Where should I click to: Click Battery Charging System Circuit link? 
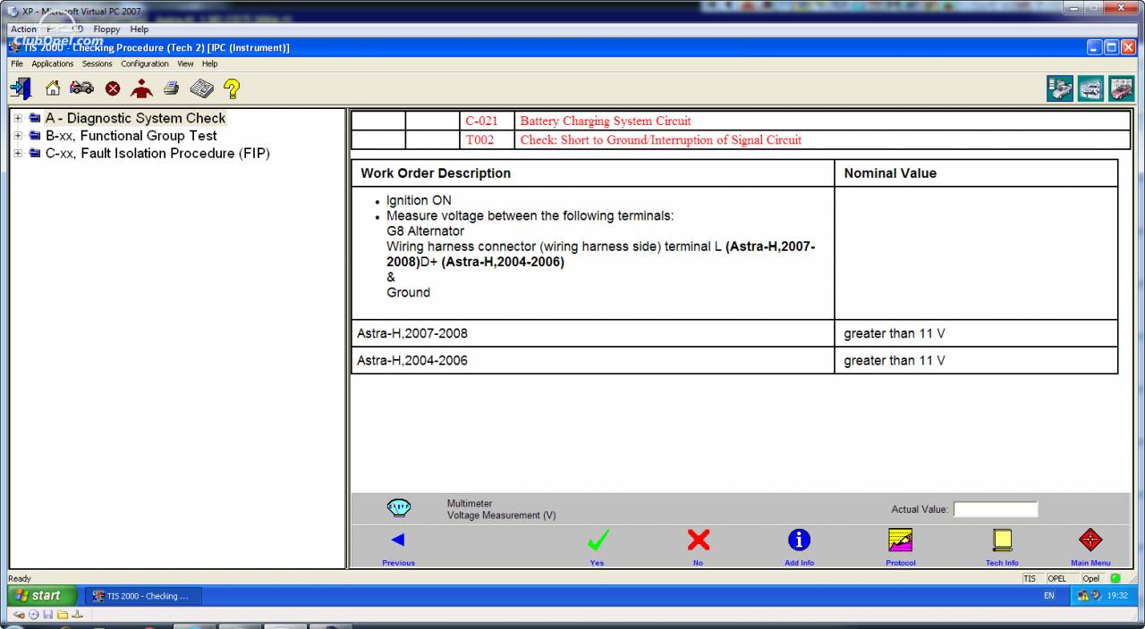point(606,122)
